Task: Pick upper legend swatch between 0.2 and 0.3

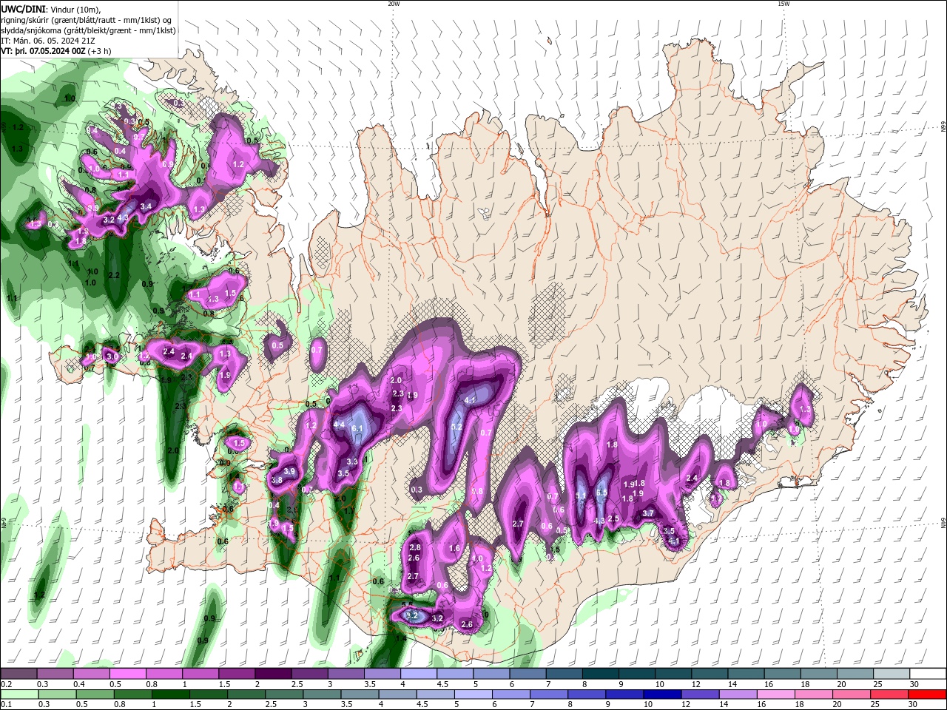Action: click(x=18, y=674)
